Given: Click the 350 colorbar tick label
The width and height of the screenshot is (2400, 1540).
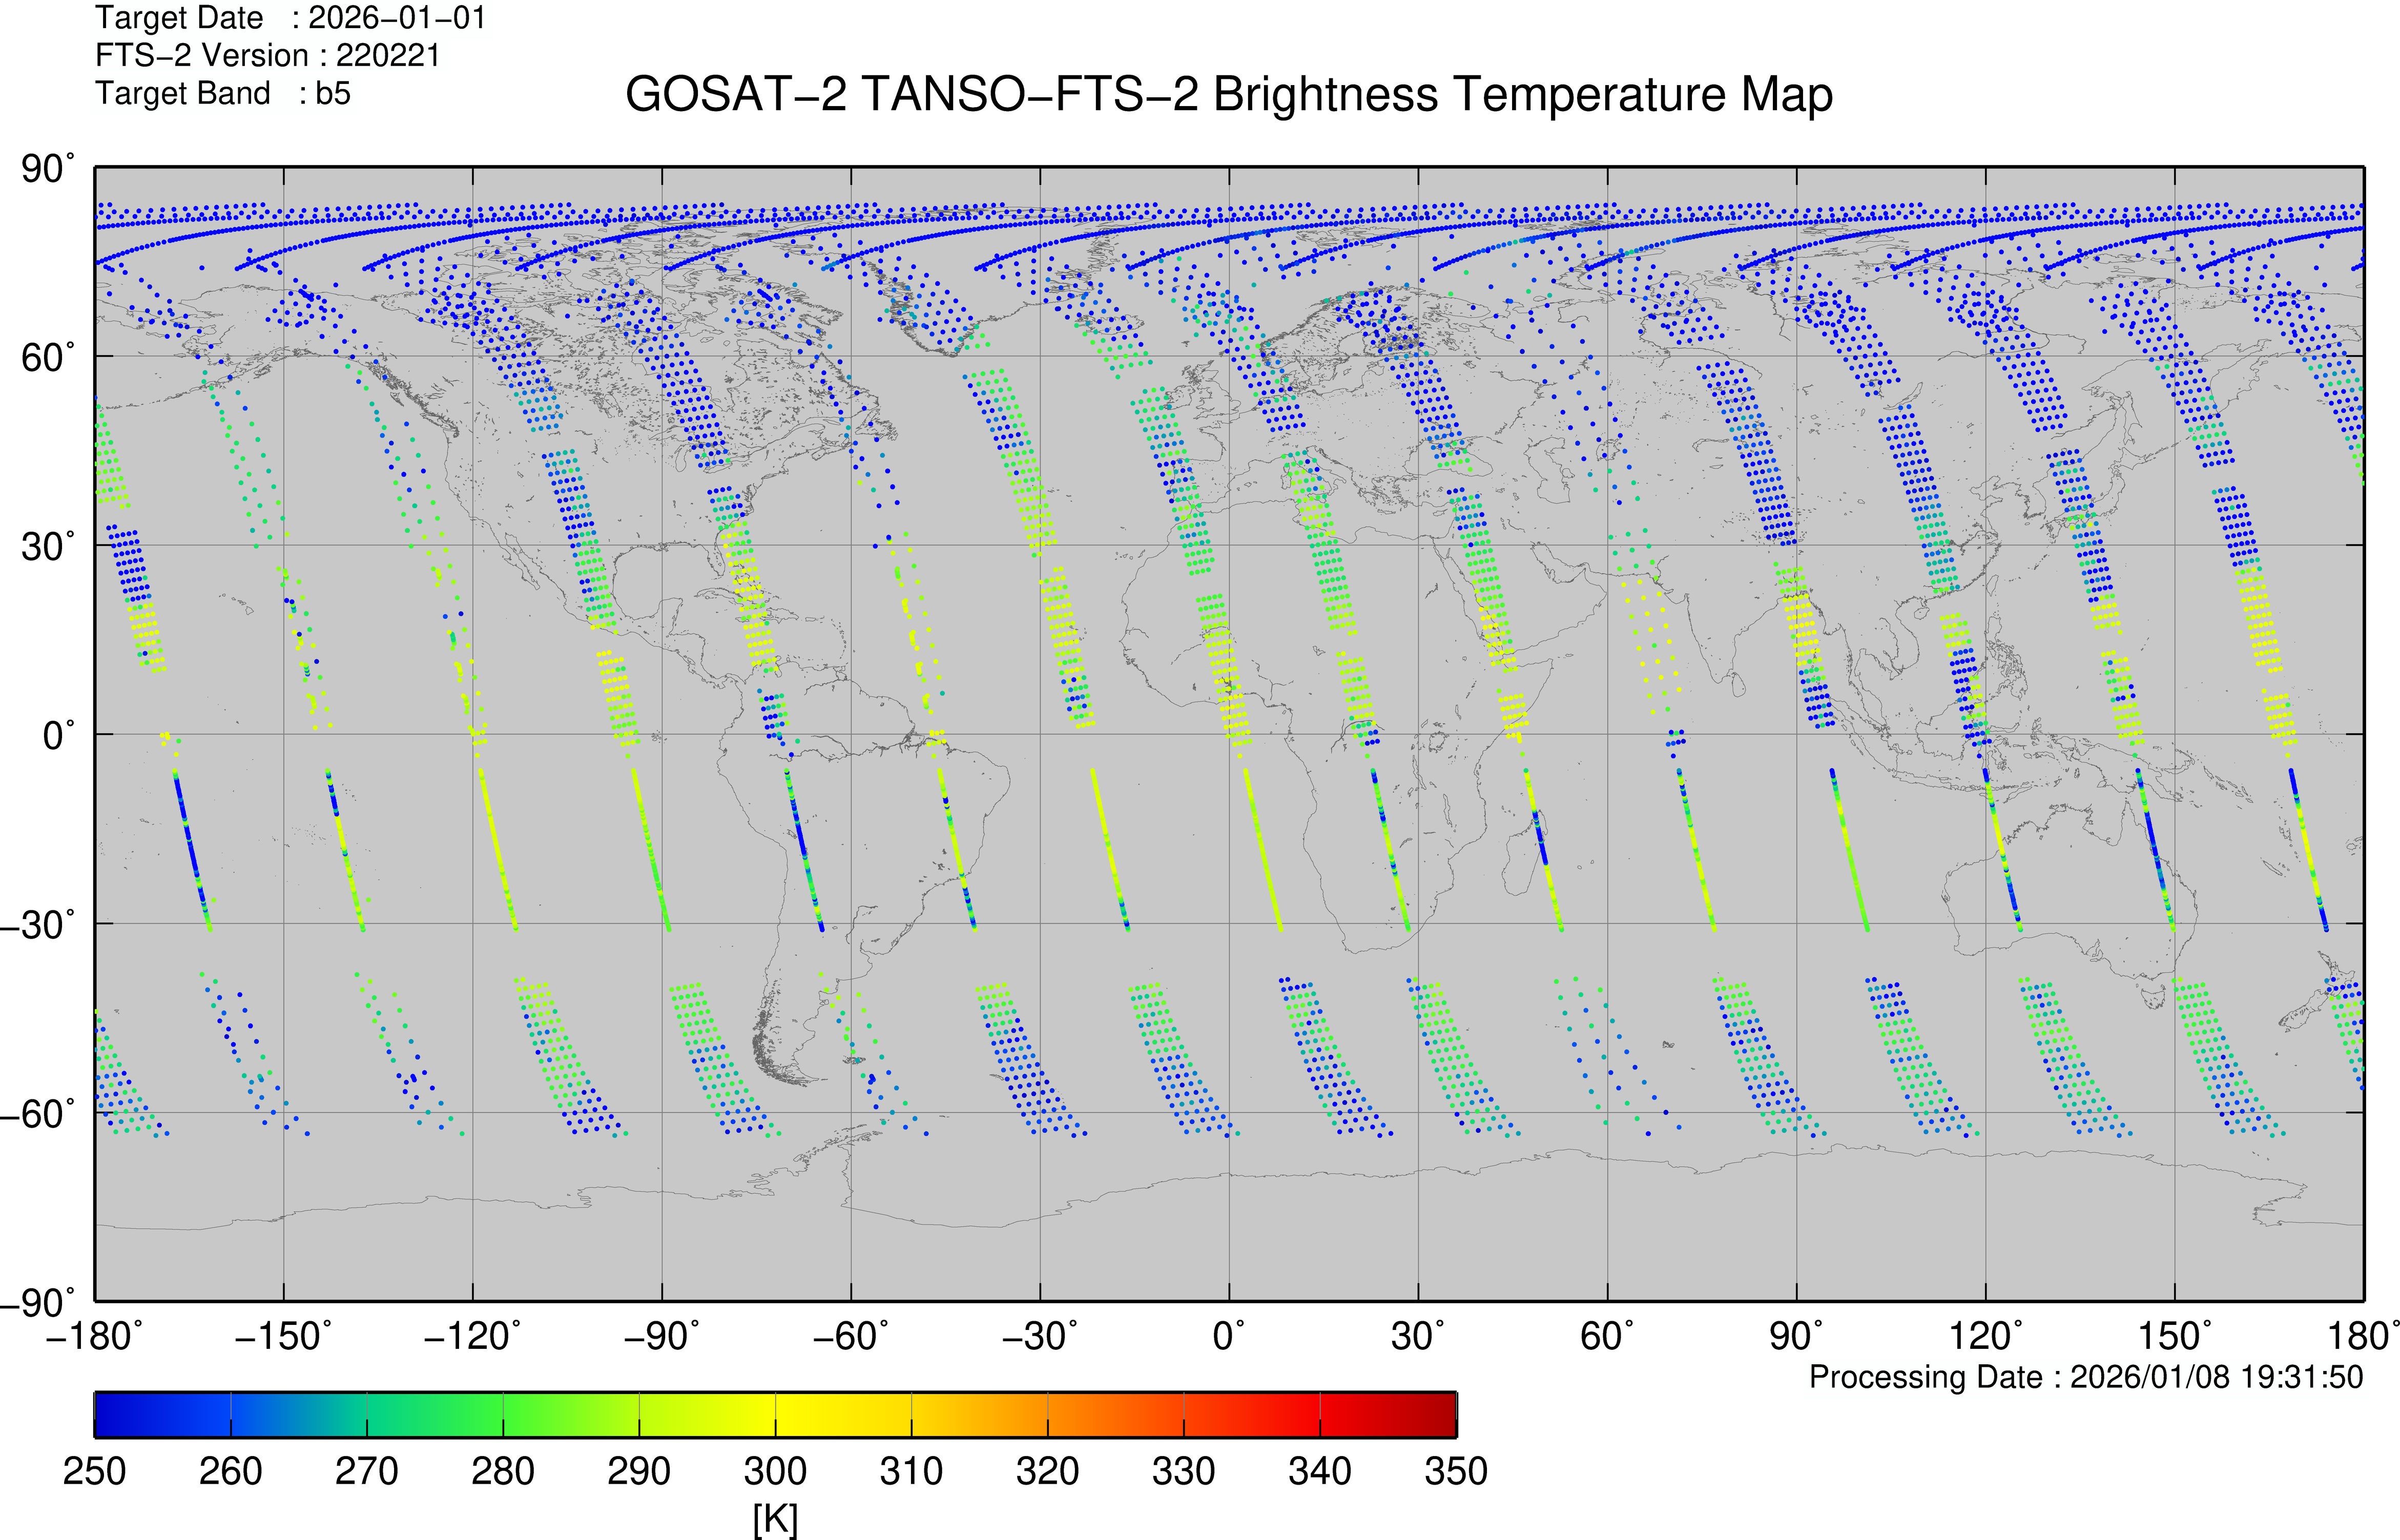Looking at the screenshot, I should pos(1456,1471).
